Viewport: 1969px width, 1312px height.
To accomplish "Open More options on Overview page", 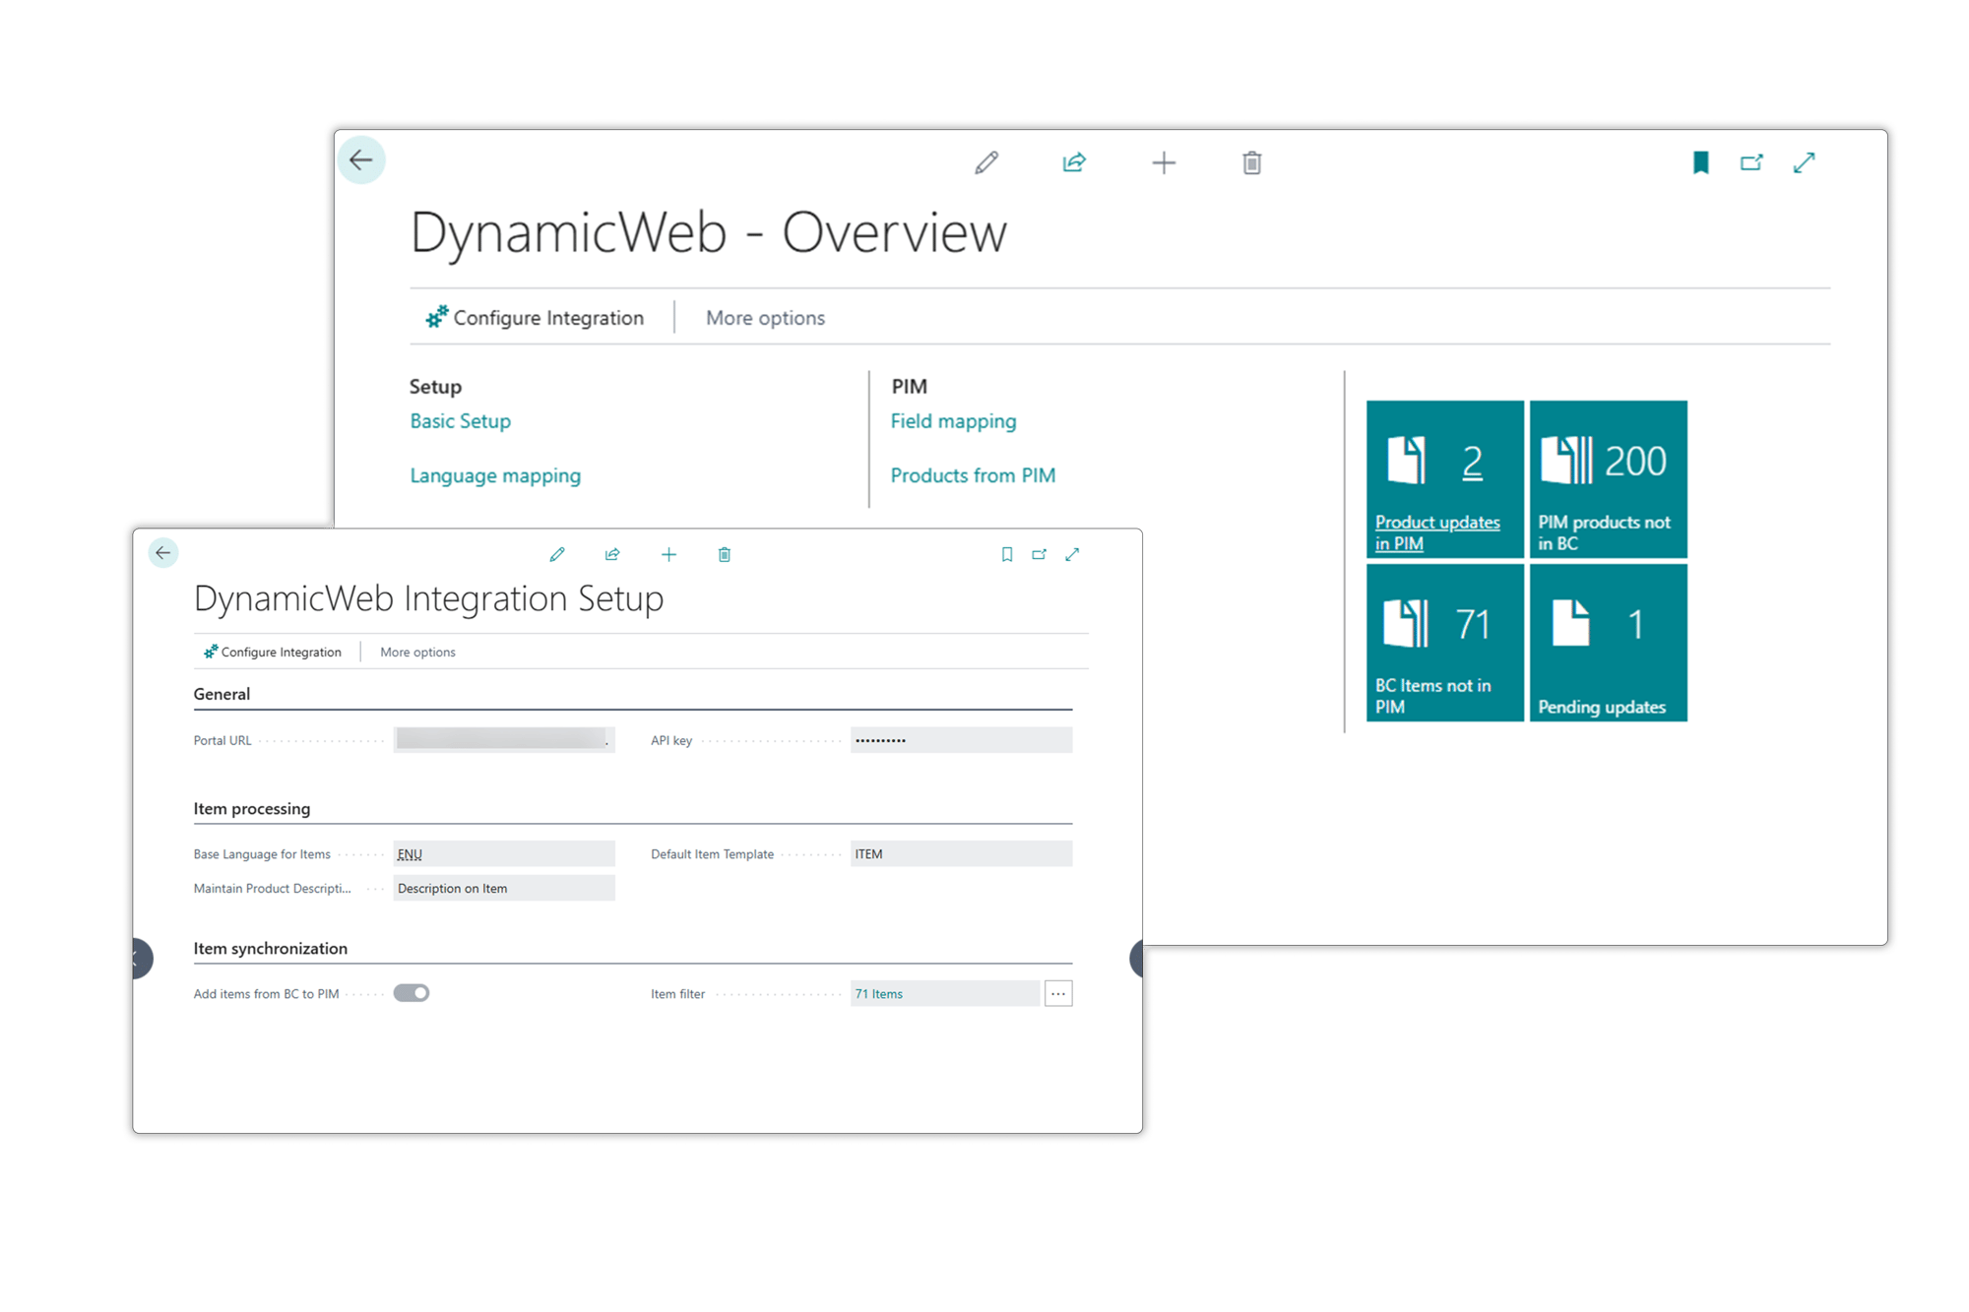I will (x=764, y=317).
